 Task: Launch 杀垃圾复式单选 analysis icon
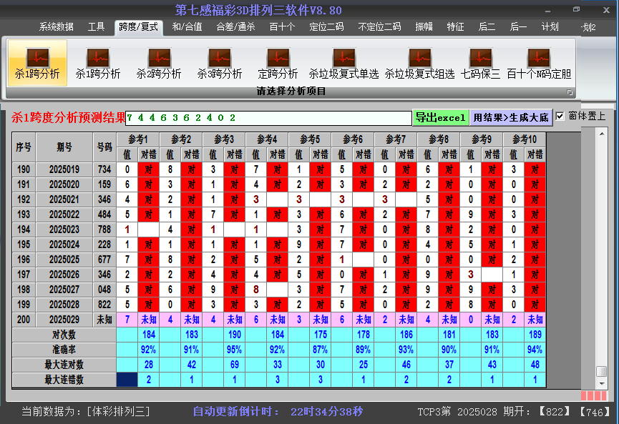point(343,63)
